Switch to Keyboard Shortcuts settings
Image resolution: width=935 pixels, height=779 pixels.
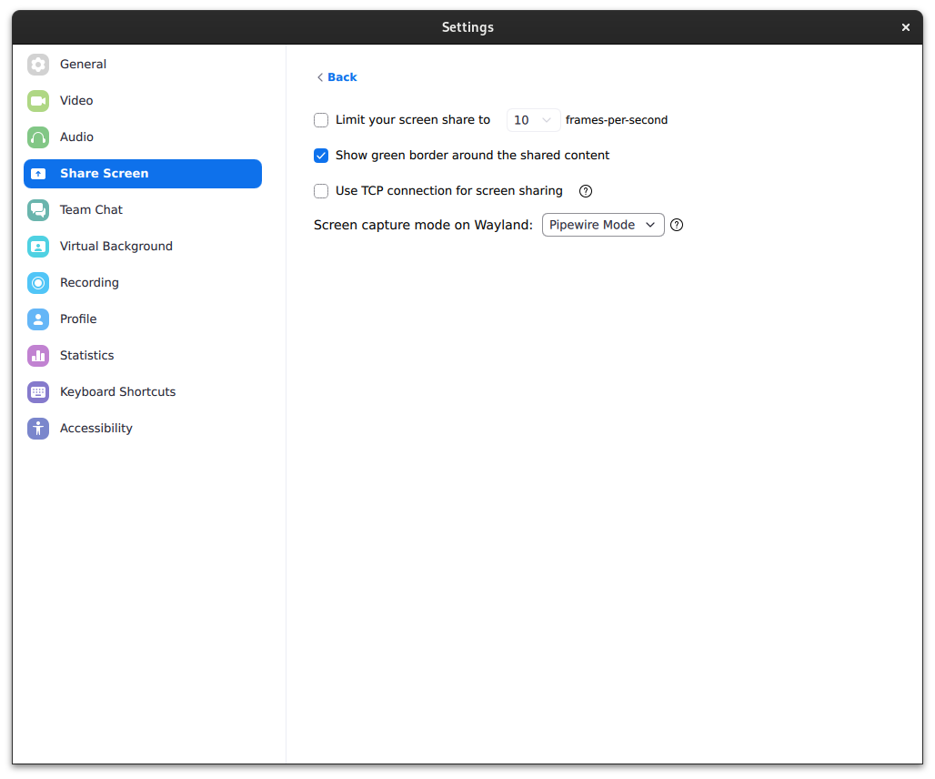pos(38,392)
